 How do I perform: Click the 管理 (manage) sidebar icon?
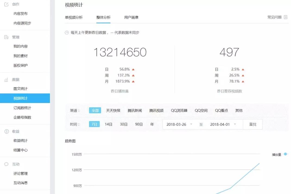6,37
